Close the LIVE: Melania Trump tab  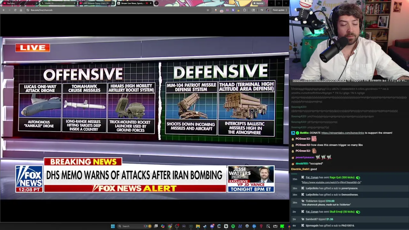(112, 3)
